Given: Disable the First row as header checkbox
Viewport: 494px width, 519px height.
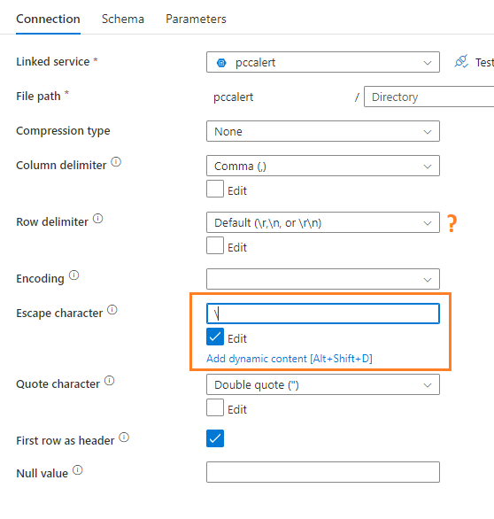Looking at the screenshot, I should point(215,438).
